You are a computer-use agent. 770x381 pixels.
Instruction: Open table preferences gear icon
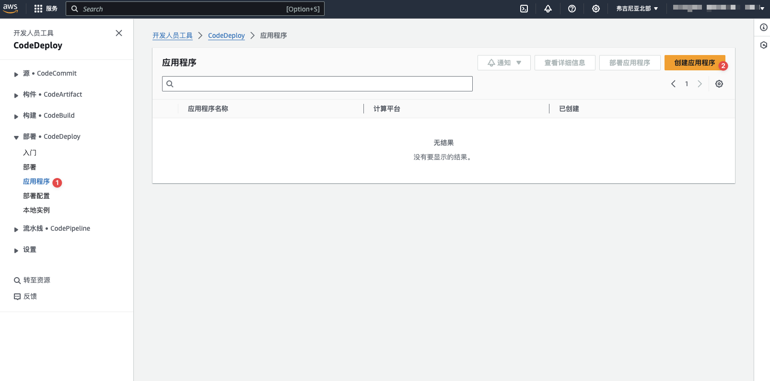[x=719, y=84]
